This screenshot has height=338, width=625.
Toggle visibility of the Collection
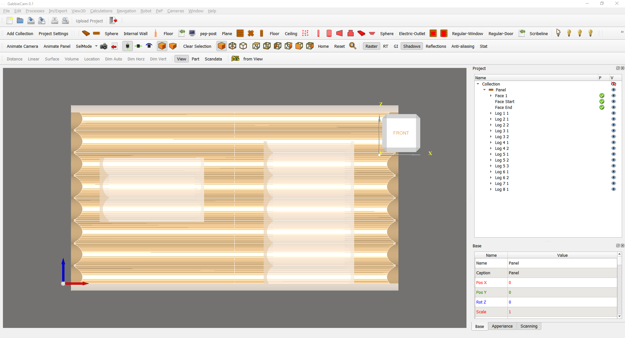(614, 84)
